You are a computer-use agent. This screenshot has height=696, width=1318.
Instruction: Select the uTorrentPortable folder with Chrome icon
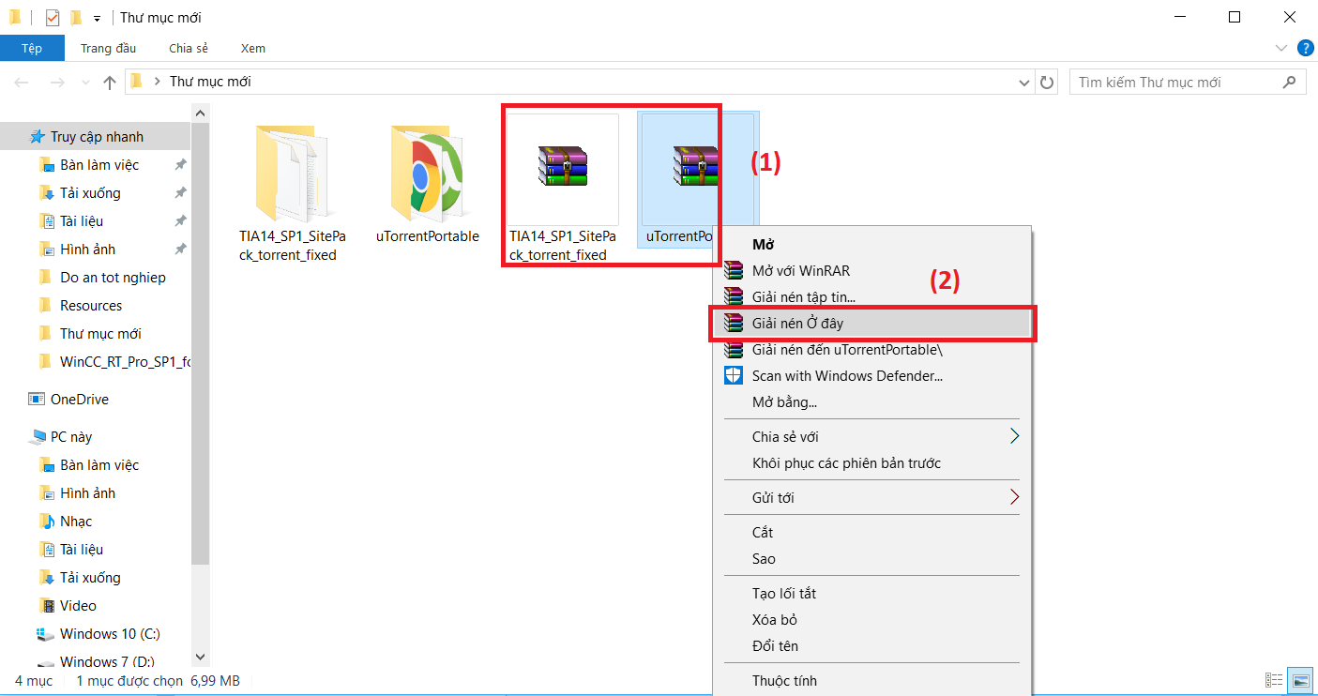pyautogui.click(x=427, y=174)
